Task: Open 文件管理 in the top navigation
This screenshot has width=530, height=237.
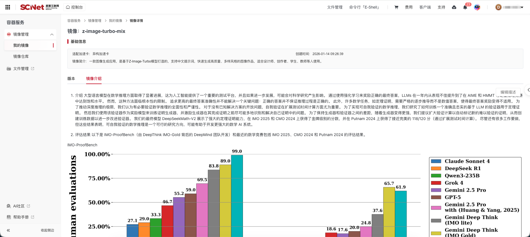Action: [335, 7]
